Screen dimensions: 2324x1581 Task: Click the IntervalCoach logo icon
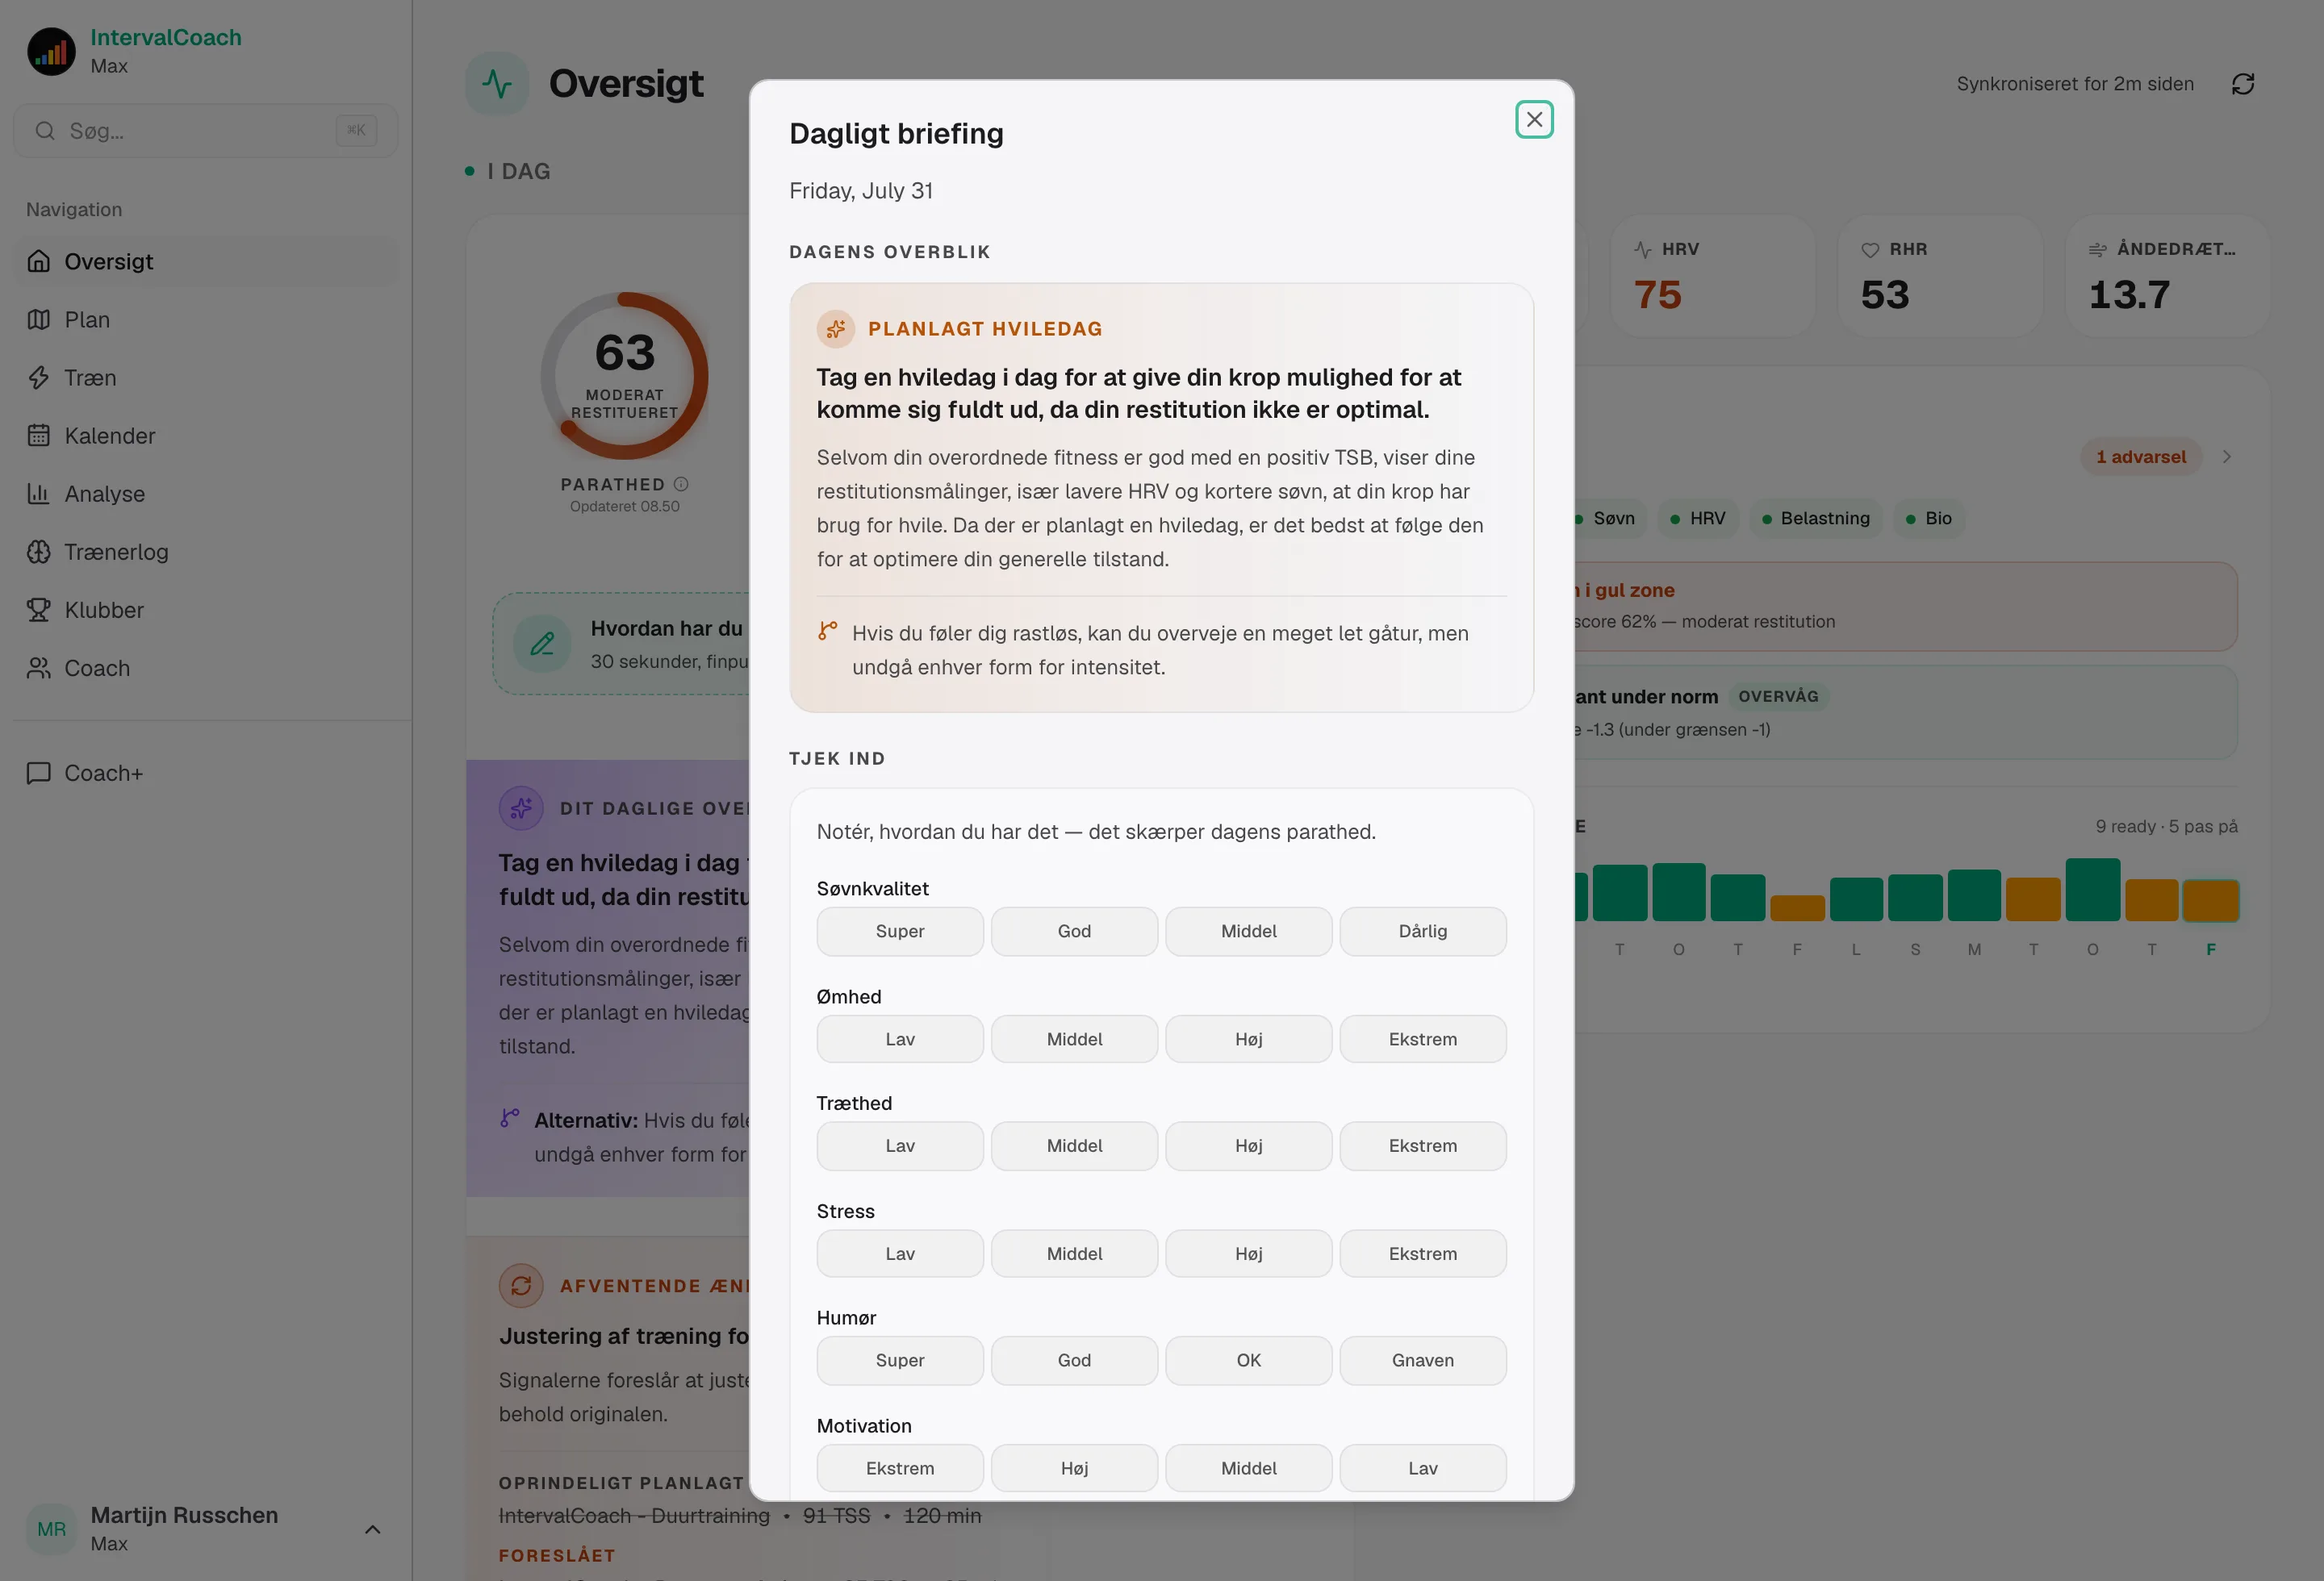(x=52, y=51)
